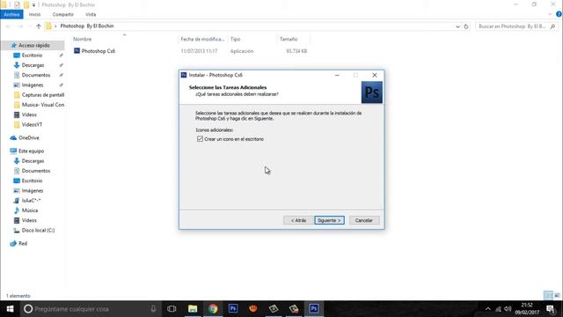
Task: Click the Cortana microphone icon
Action: coord(153,309)
